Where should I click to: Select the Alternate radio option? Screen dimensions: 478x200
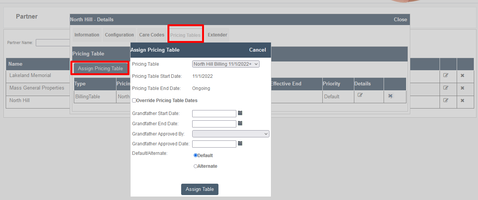click(196, 166)
